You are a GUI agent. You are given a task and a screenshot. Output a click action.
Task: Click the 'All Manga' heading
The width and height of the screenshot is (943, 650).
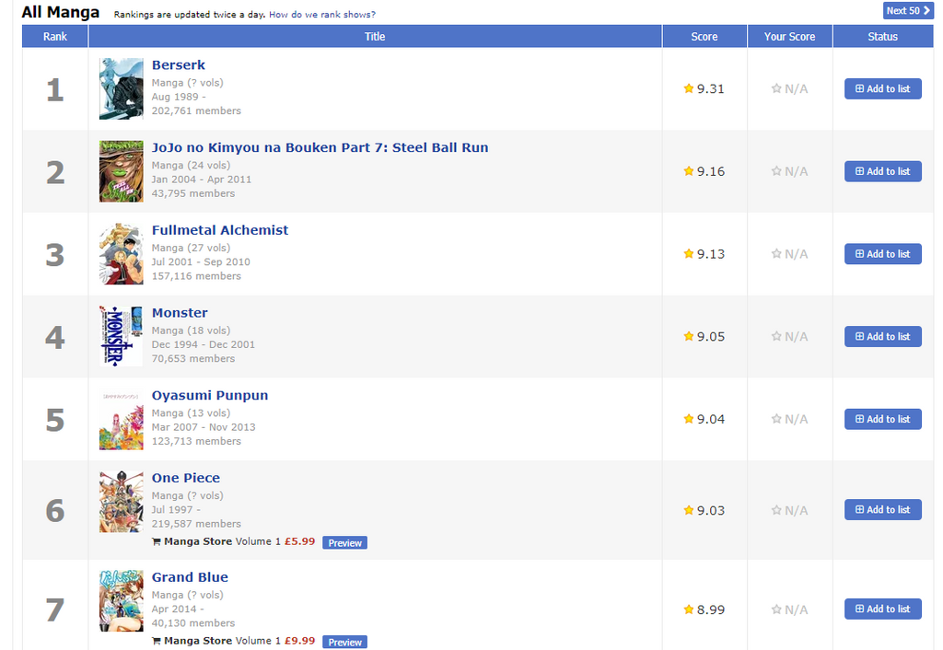click(61, 12)
